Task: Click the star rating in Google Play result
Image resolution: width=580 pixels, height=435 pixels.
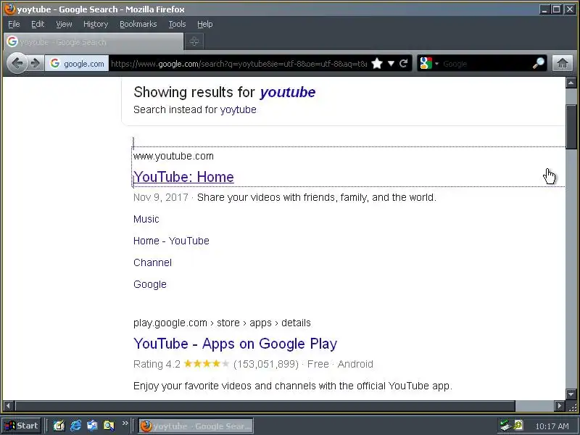Action: [207, 364]
